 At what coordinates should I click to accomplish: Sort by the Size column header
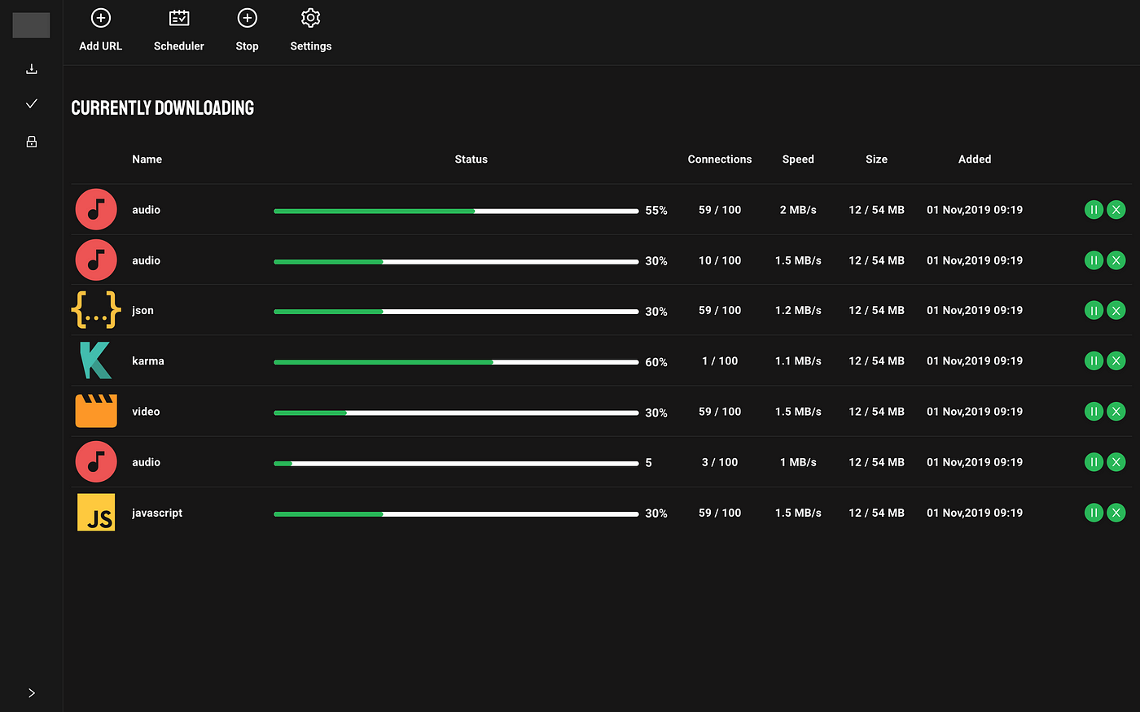(x=876, y=159)
